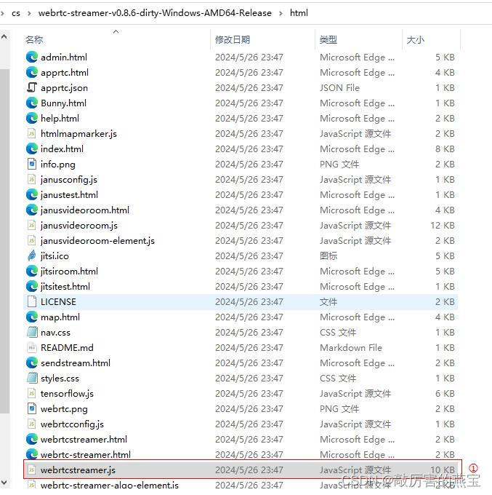Click the 图标 type of jitsi.ico
This screenshot has height=495, width=492.
[x=328, y=256]
